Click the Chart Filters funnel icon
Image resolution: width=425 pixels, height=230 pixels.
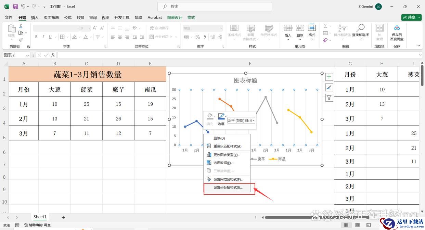[329, 98]
